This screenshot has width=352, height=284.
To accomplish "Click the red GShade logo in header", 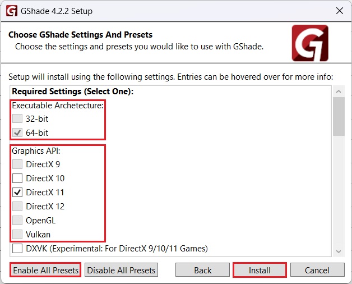I will pyautogui.click(x=309, y=43).
